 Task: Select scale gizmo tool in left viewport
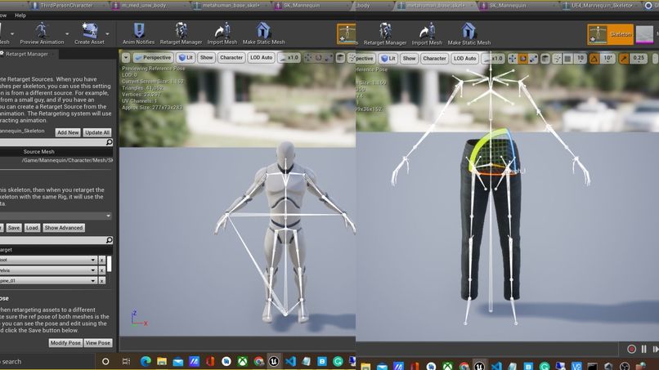[329, 57]
